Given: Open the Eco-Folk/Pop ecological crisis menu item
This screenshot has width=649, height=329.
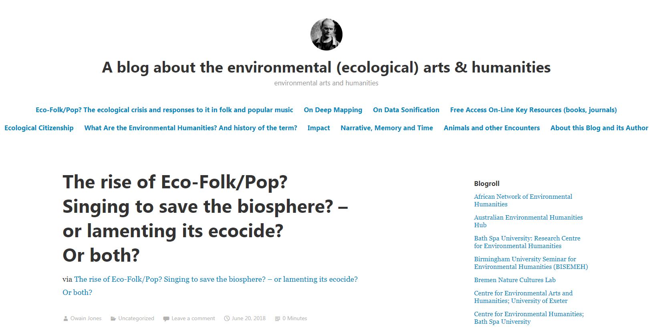Looking at the screenshot, I should pos(164,110).
